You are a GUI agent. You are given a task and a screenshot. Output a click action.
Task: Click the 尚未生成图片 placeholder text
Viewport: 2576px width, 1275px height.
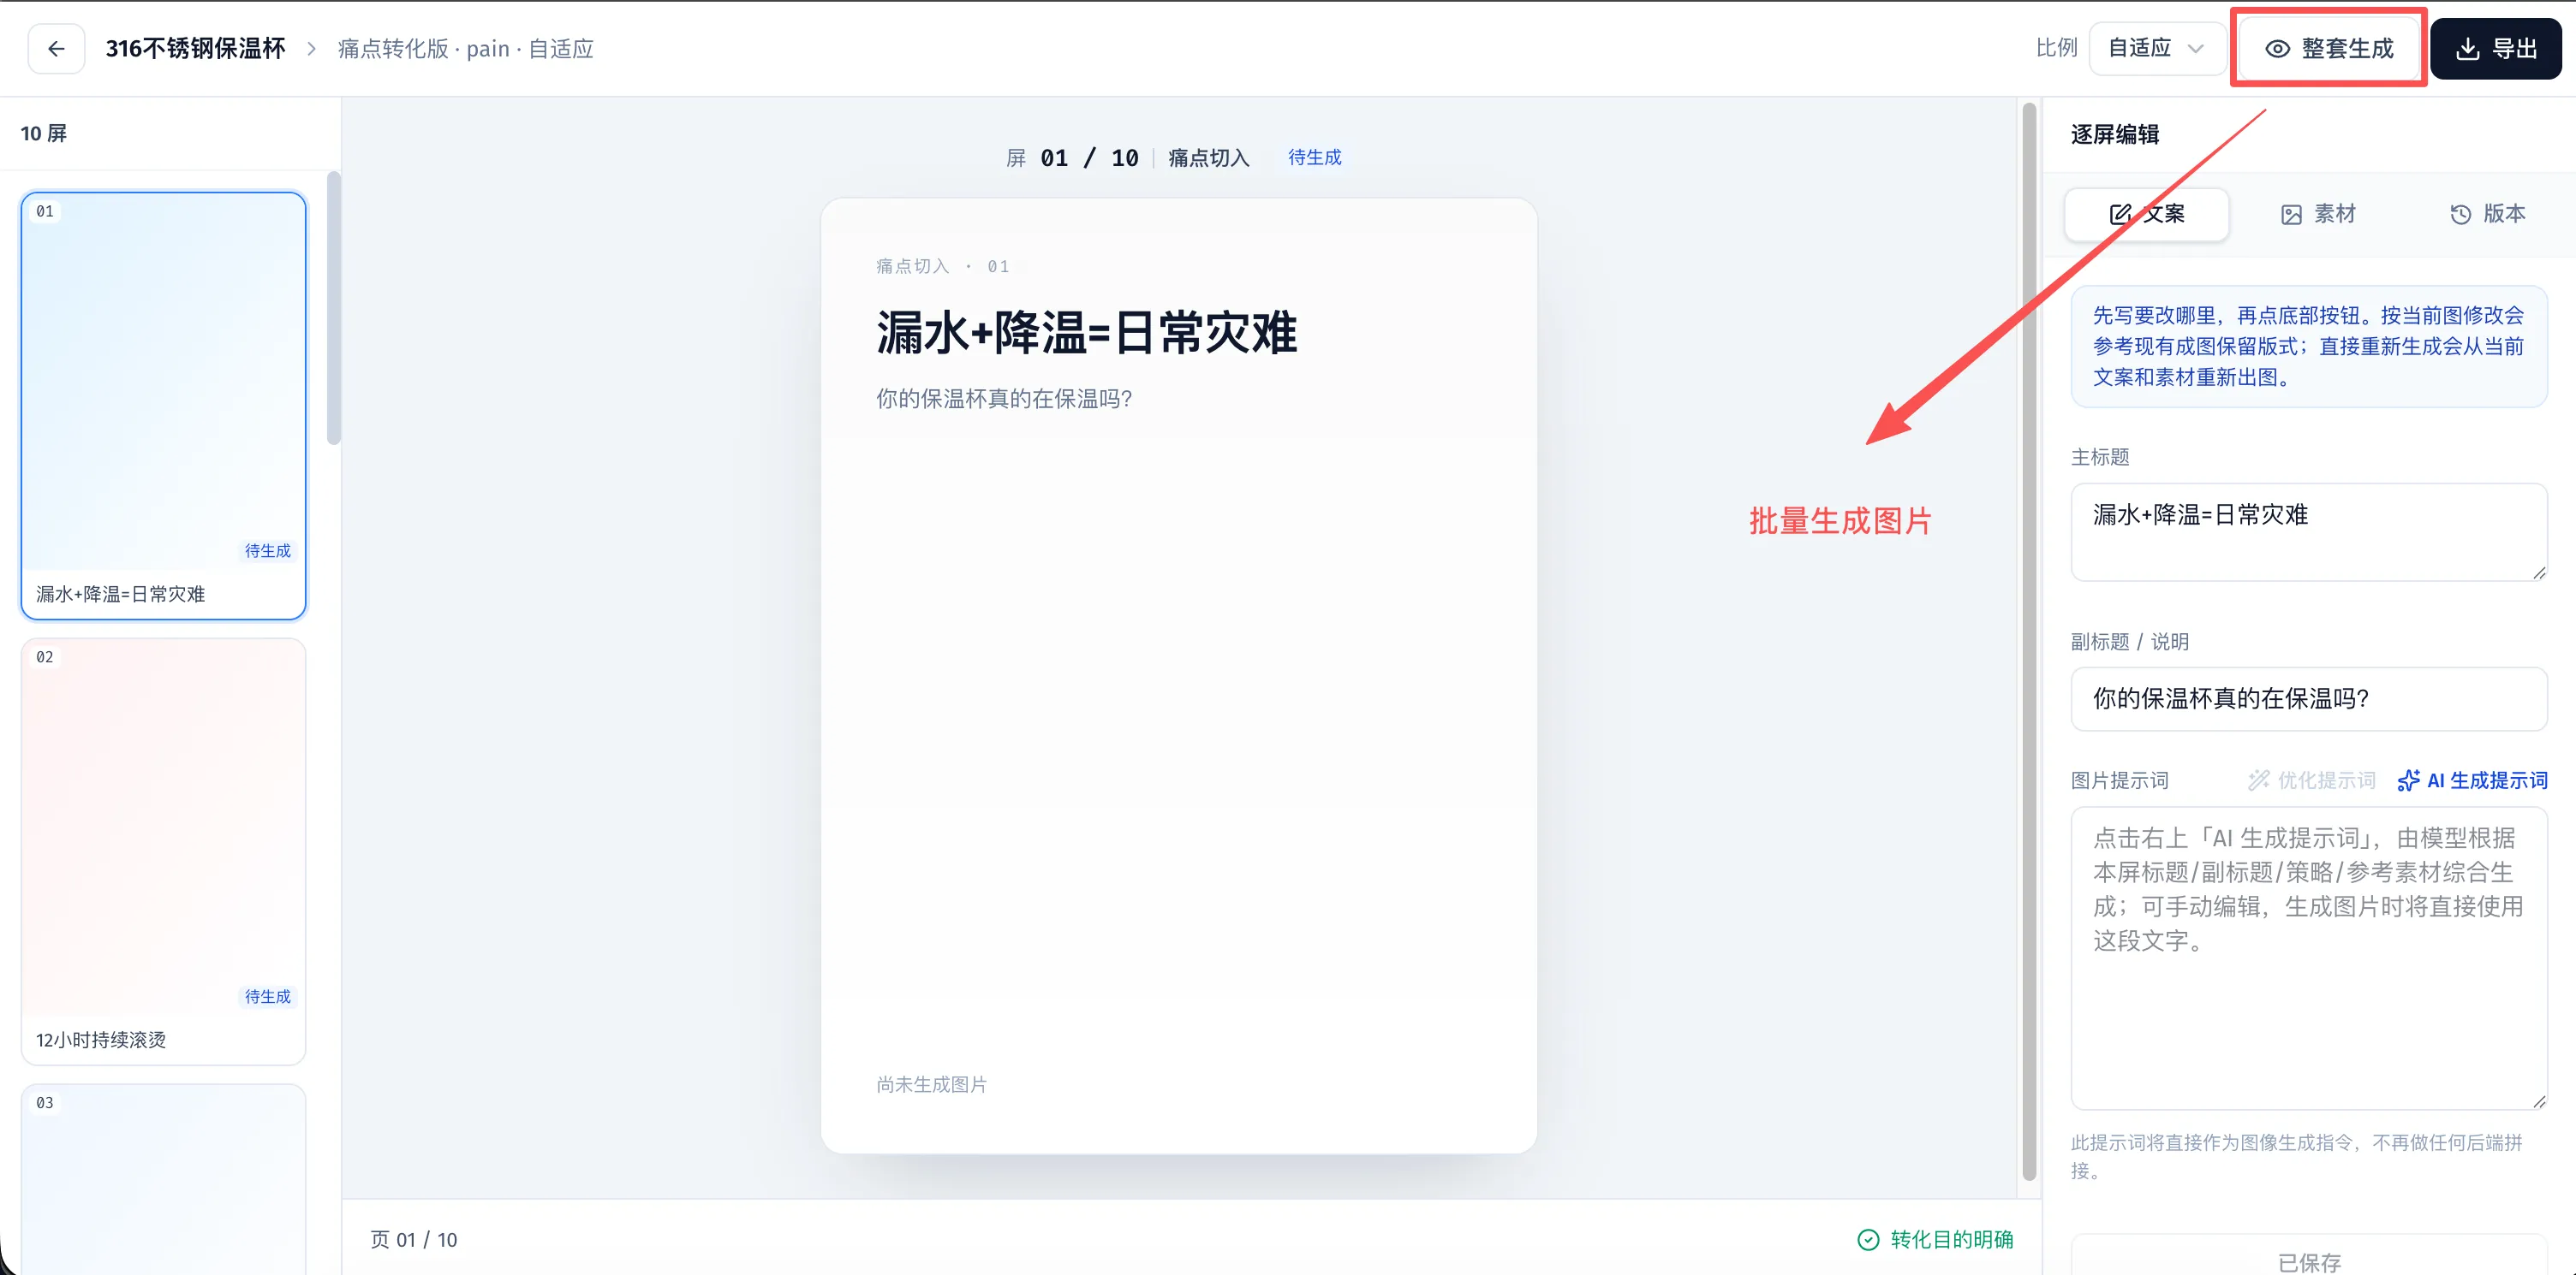click(931, 1084)
